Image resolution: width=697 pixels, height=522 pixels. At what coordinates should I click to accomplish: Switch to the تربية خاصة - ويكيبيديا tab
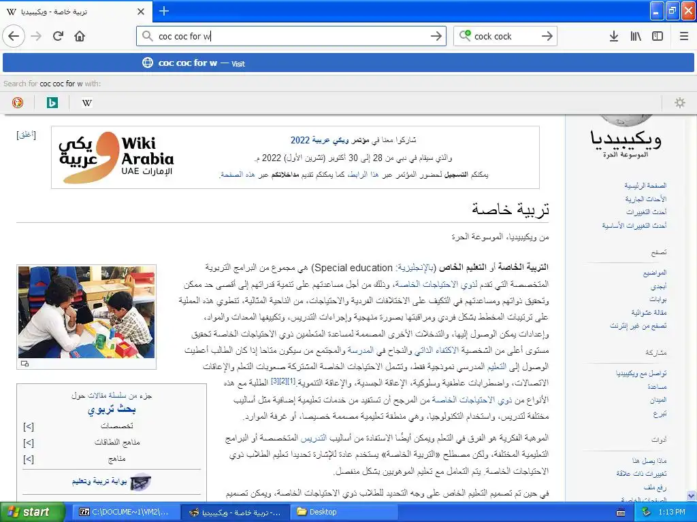[x=76, y=12]
